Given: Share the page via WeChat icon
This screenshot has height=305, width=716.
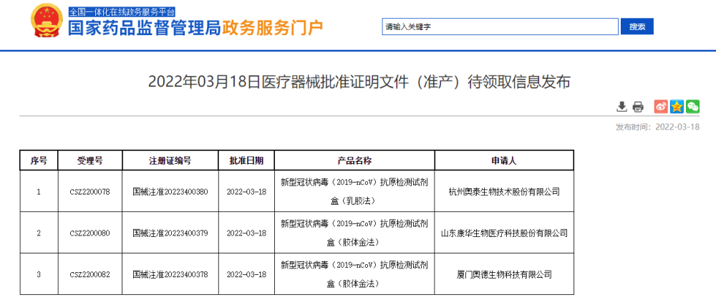Looking at the screenshot, I should point(692,107).
